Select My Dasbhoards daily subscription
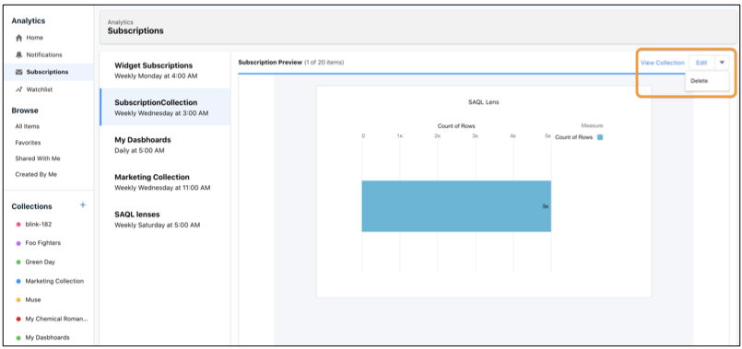 pos(165,145)
